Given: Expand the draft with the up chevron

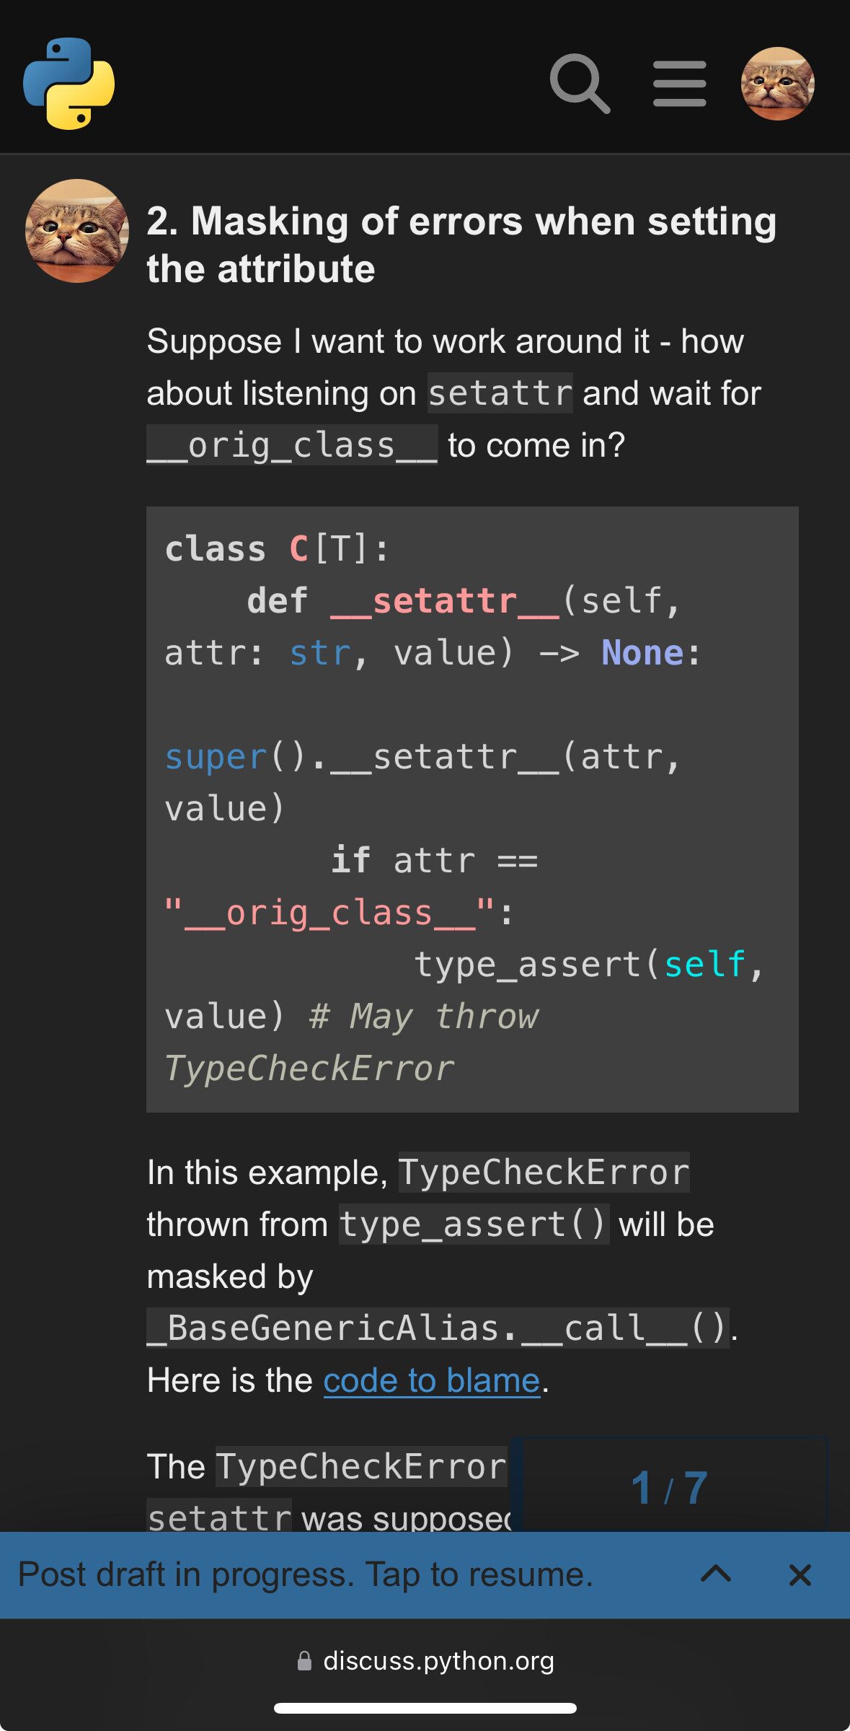Looking at the screenshot, I should click(x=716, y=1574).
